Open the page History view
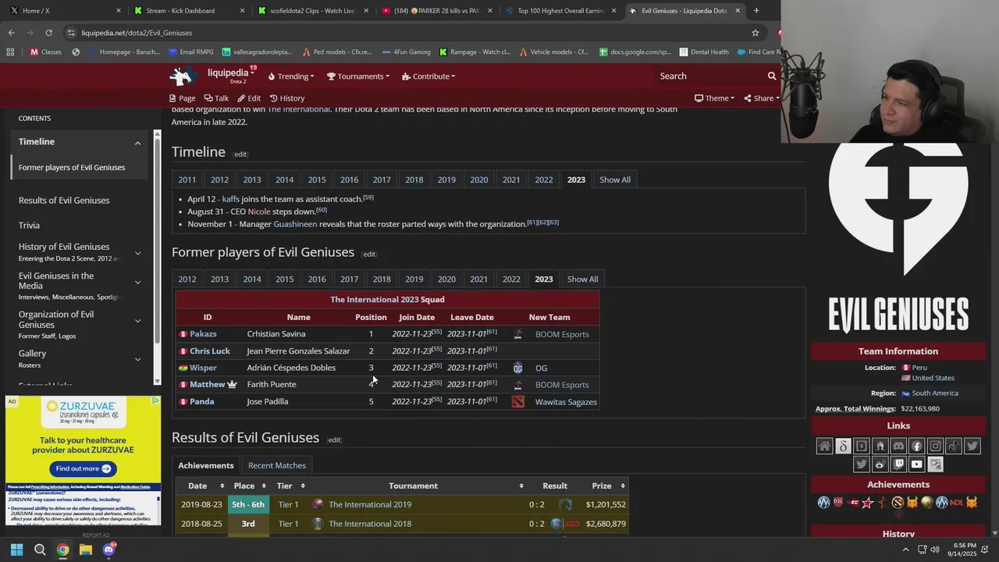Image resolution: width=999 pixels, height=562 pixels. (287, 98)
